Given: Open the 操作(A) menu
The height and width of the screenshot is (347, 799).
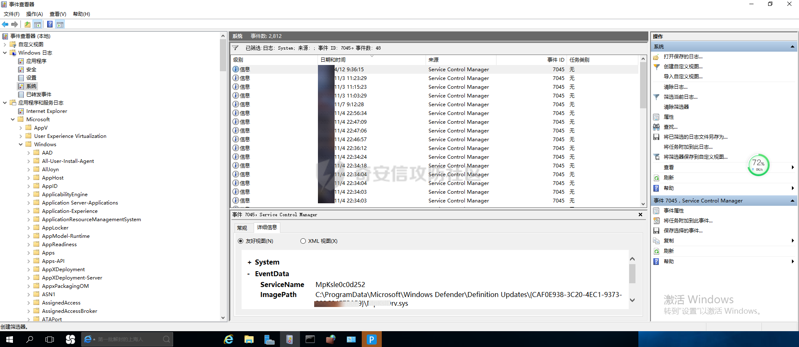Looking at the screenshot, I should point(34,14).
